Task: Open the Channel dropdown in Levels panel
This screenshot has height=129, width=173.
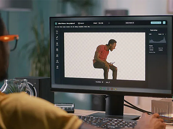Action: (x=164, y=34)
